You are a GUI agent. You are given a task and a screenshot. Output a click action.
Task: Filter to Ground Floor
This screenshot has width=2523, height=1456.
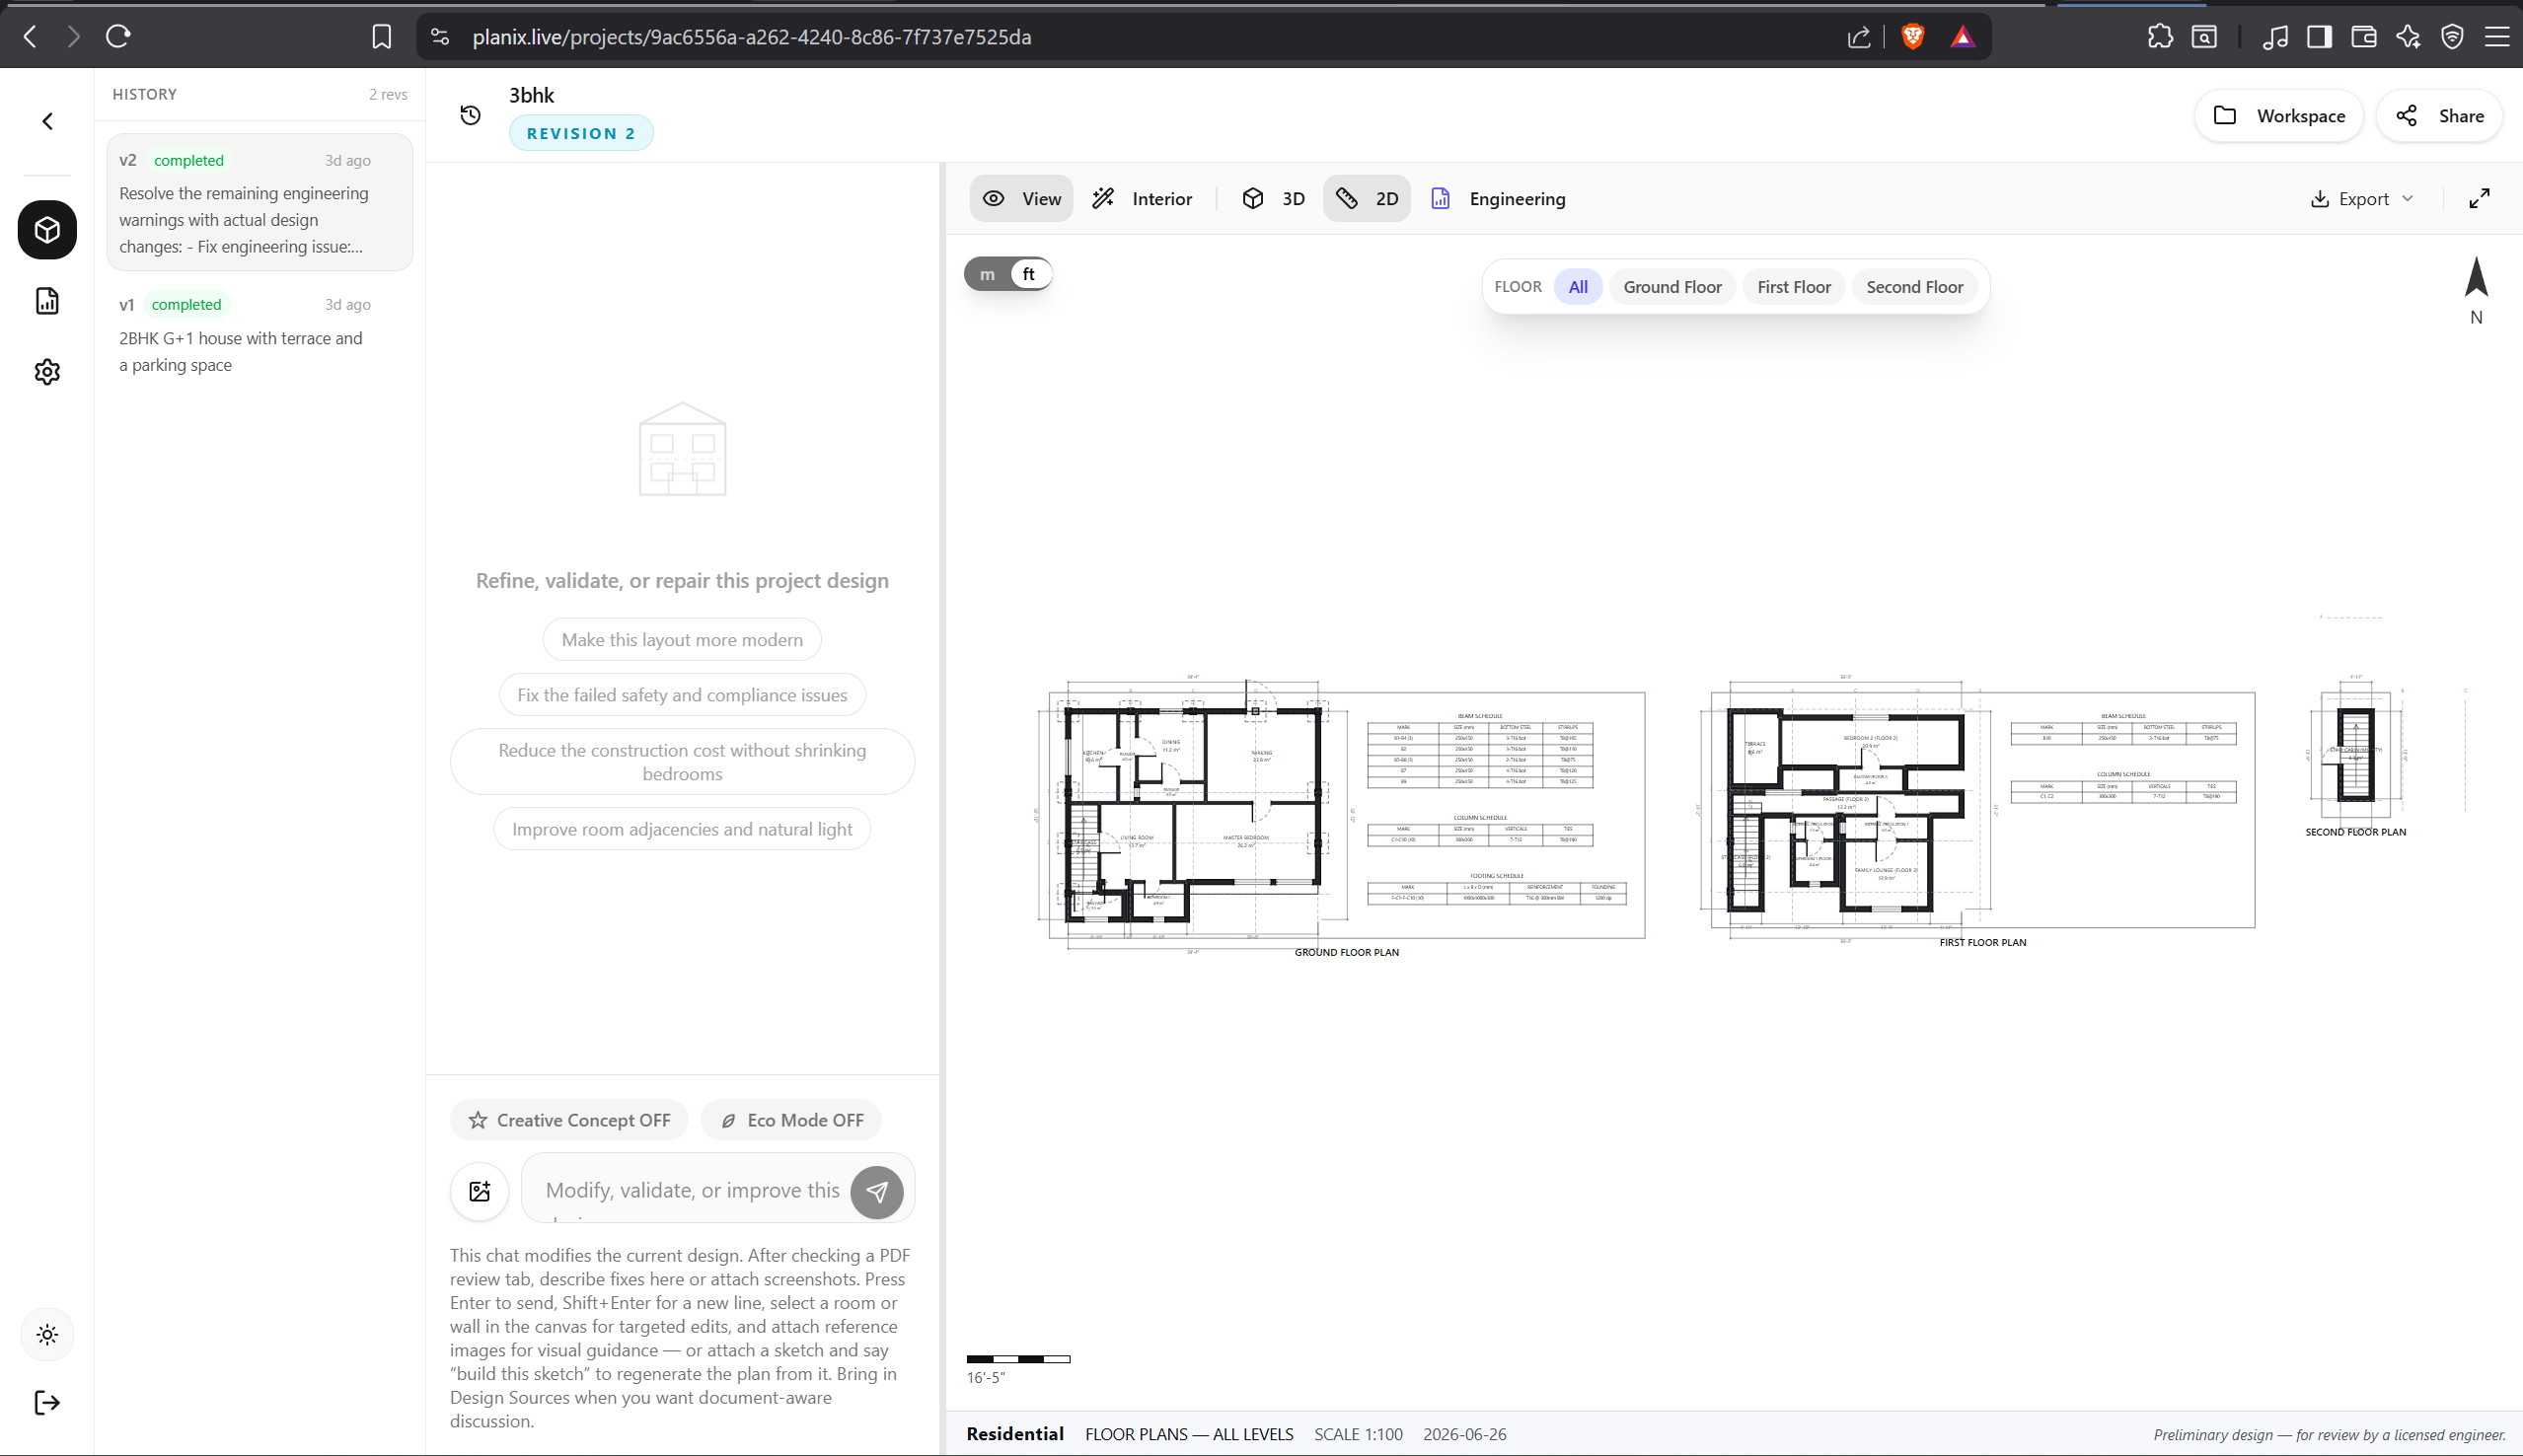1672,287
